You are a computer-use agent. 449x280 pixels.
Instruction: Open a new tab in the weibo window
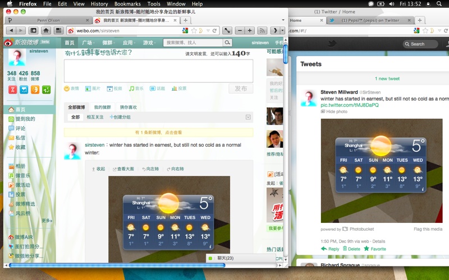click(x=186, y=20)
